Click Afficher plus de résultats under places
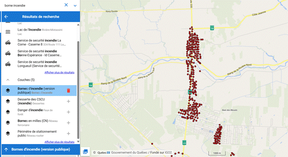Image resolution: width=288 pixels, height=157 pixels. (x=59, y=72)
